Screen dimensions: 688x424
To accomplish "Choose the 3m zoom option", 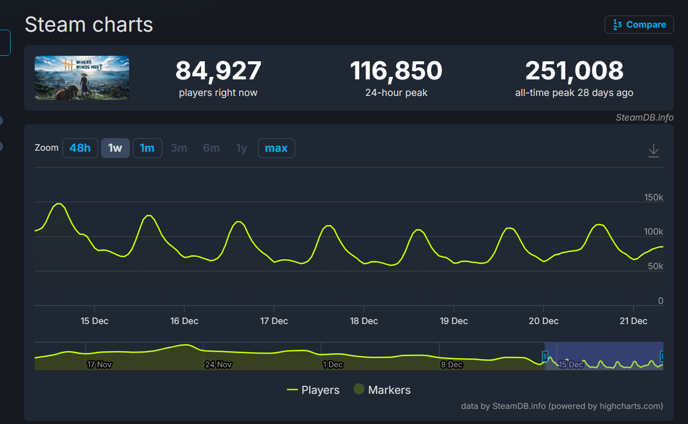I will coord(179,148).
